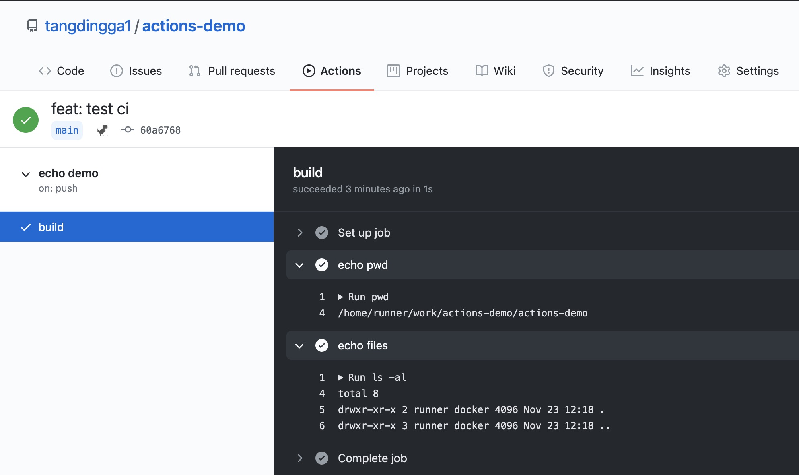Click the Security tab icon
Image resolution: width=799 pixels, height=475 pixels.
point(547,70)
